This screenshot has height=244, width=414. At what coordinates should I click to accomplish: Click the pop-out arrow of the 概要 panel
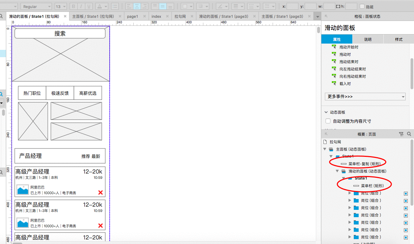[x=326, y=134]
